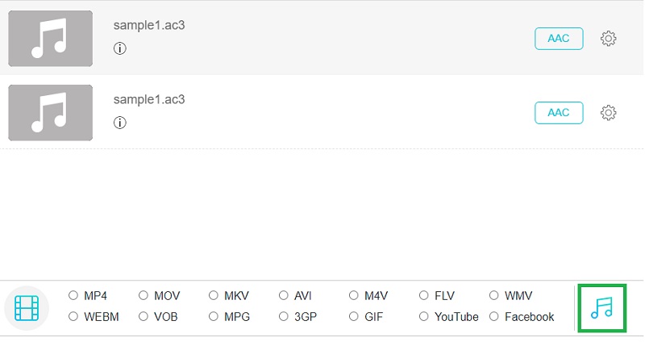The width and height of the screenshot is (645, 346).
Task: Choose the WEBM format option
Action: click(x=73, y=317)
